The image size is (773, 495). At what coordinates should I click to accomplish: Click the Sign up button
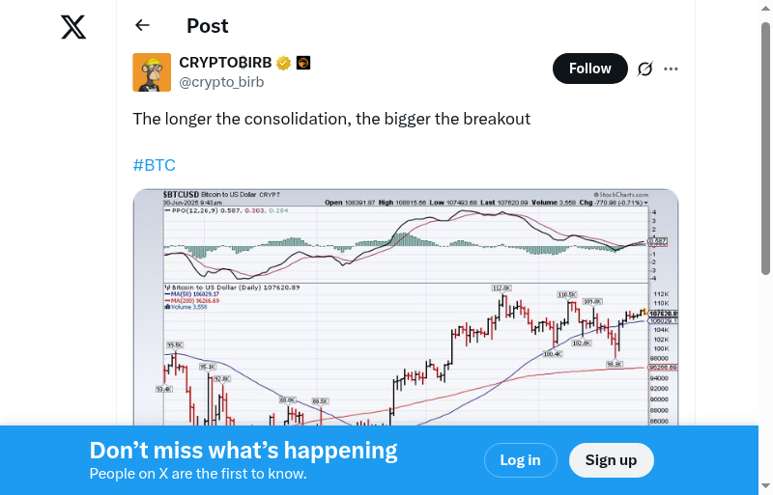click(611, 460)
